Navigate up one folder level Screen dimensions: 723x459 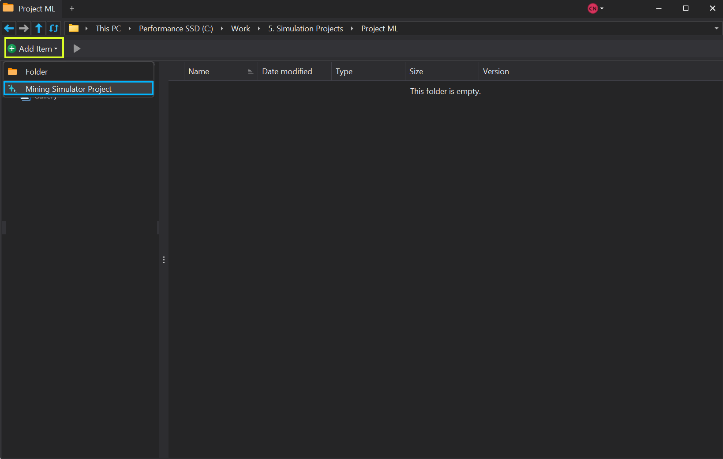click(39, 29)
